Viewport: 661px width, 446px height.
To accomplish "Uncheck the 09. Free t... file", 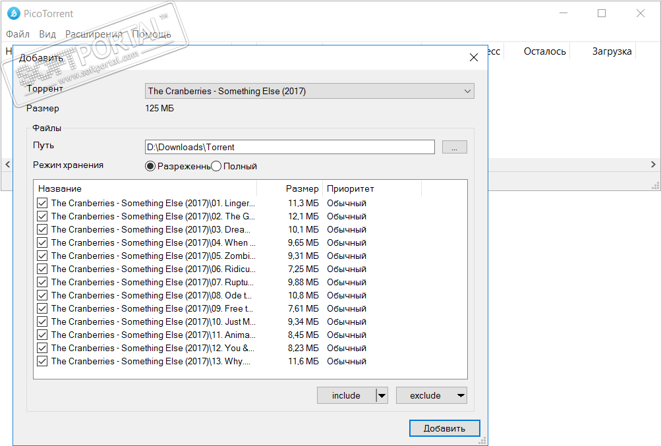I will (42, 308).
